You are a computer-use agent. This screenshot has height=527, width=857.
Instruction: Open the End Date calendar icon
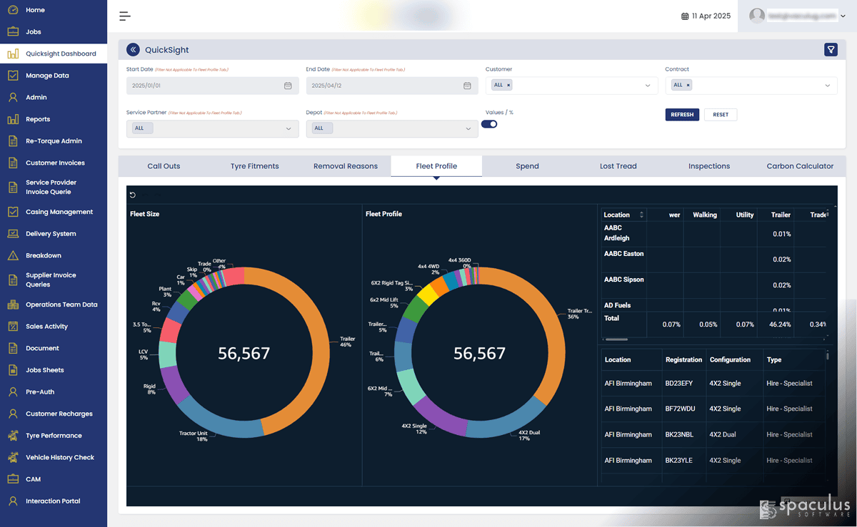tap(467, 86)
